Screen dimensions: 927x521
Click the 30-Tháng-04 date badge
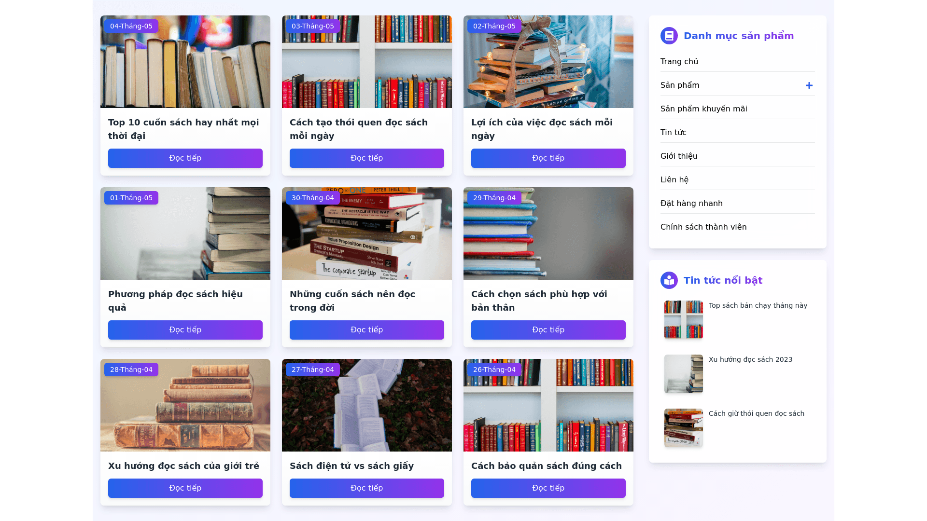click(x=313, y=198)
